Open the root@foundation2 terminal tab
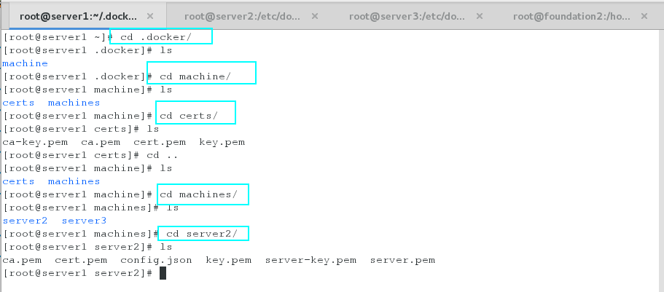This screenshot has width=664, height=292. tap(571, 17)
